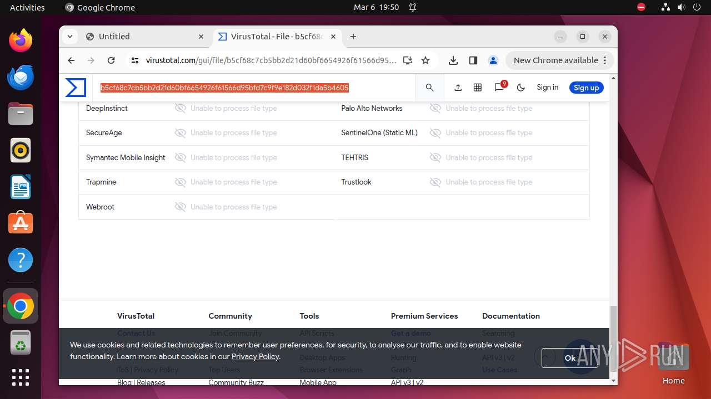Viewport: 711px width, 399px height.
Task: Launch Firefox from the dock
Action: [21, 40]
